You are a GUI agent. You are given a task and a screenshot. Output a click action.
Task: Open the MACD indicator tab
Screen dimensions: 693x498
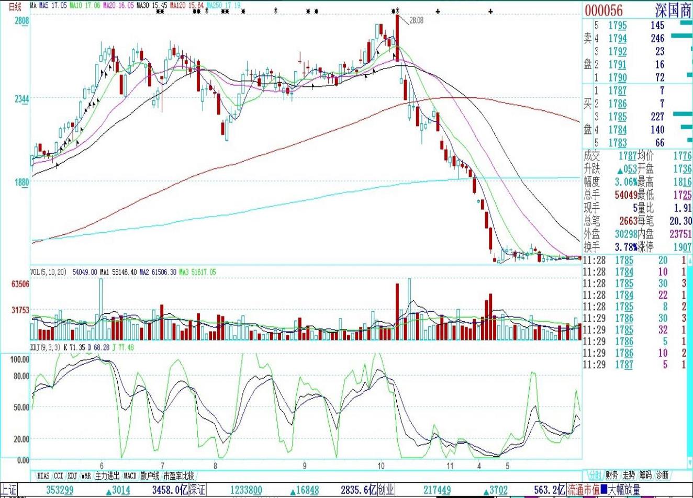(129, 476)
